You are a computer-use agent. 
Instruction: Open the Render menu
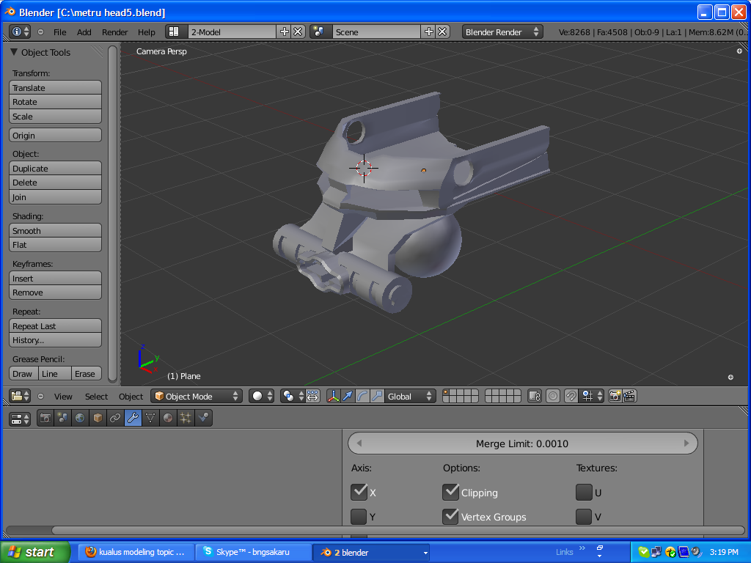point(114,32)
